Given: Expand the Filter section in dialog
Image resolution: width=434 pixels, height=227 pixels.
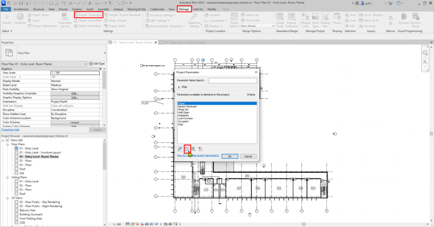Looking at the screenshot, I should pyautogui.click(x=179, y=87).
